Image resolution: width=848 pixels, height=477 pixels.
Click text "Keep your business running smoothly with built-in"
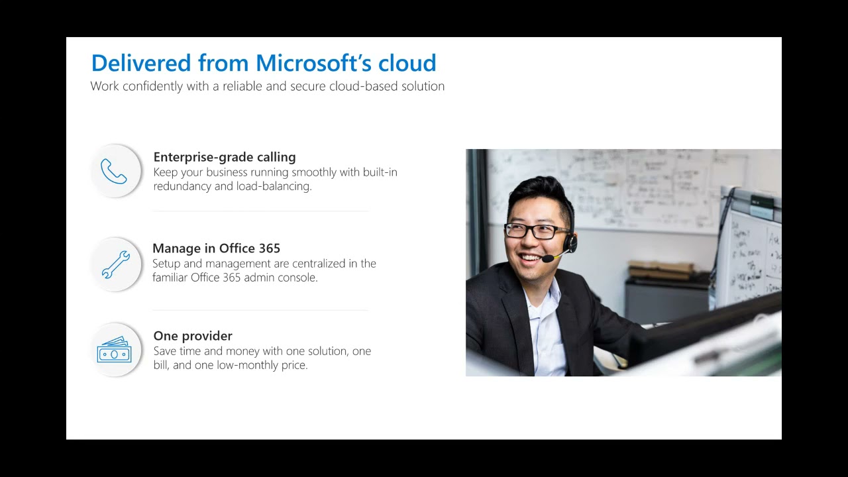pos(276,172)
